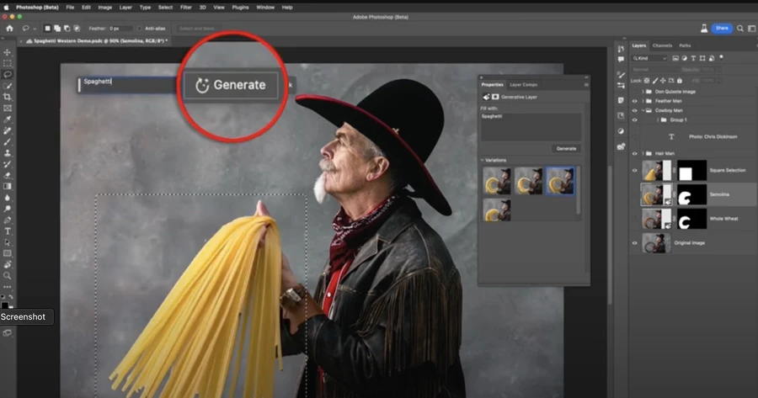
Task: Hide the Original Image layer
Action: 635,242
